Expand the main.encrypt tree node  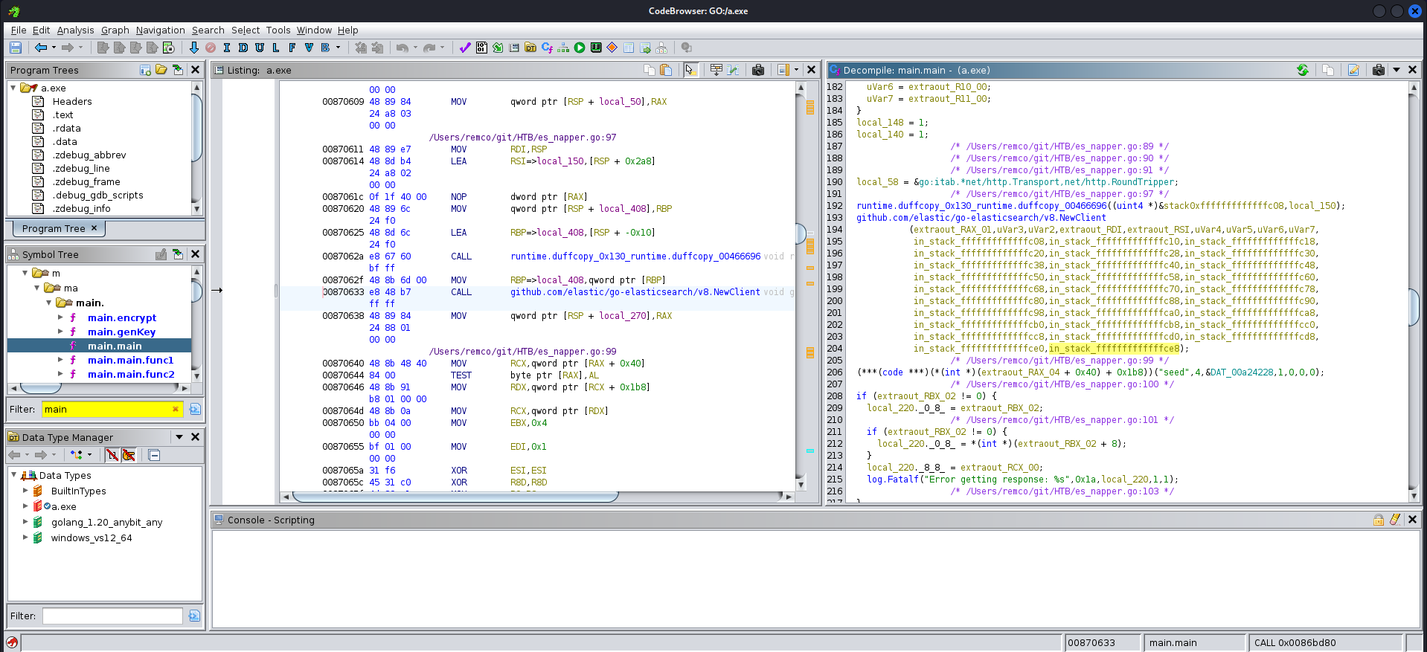[x=61, y=317]
